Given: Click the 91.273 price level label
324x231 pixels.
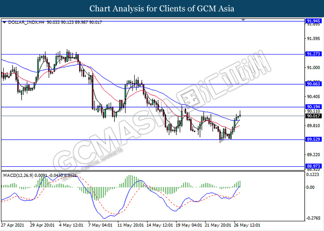Looking at the screenshot, I should click(313, 54).
